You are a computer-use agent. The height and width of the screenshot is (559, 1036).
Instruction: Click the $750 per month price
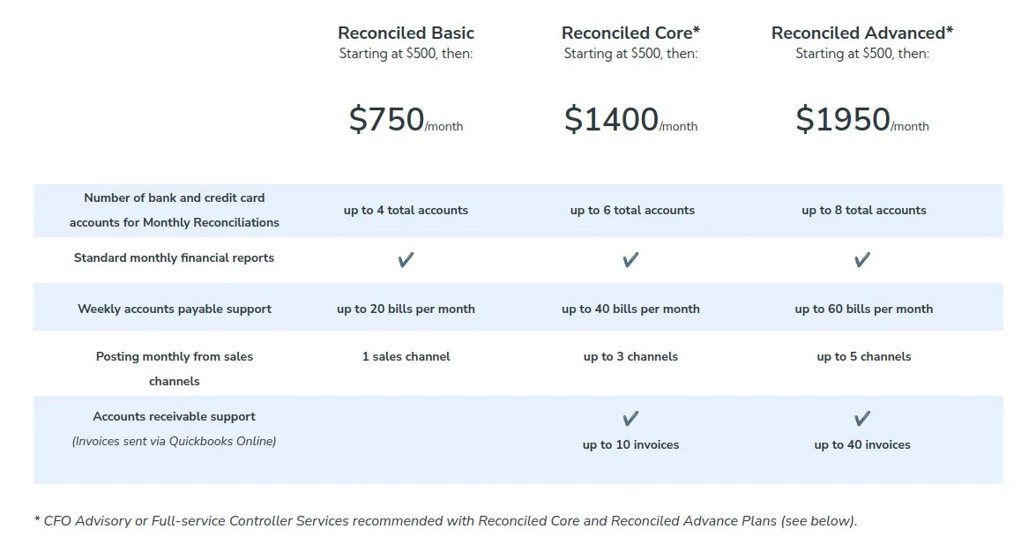click(x=406, y=120)
